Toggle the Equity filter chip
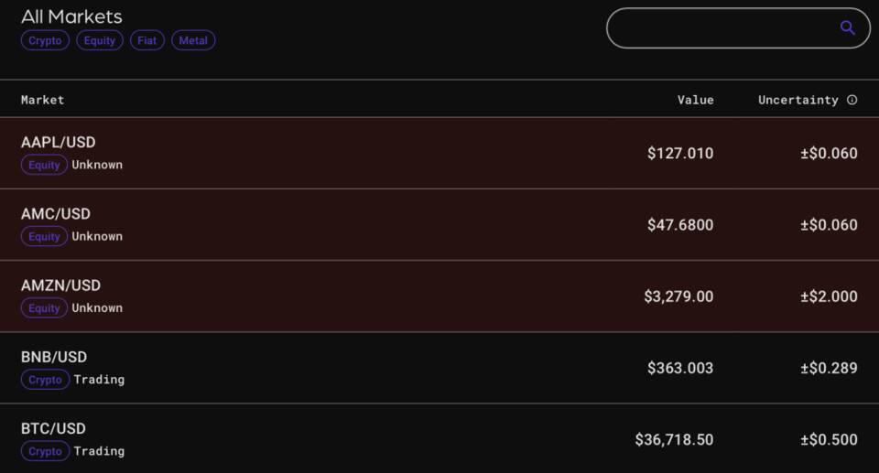This screenshot has height=473, width=879. click(x=100, y=40)
